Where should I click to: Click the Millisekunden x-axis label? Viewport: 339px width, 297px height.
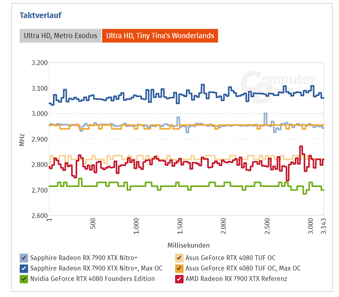click(188, 245)
